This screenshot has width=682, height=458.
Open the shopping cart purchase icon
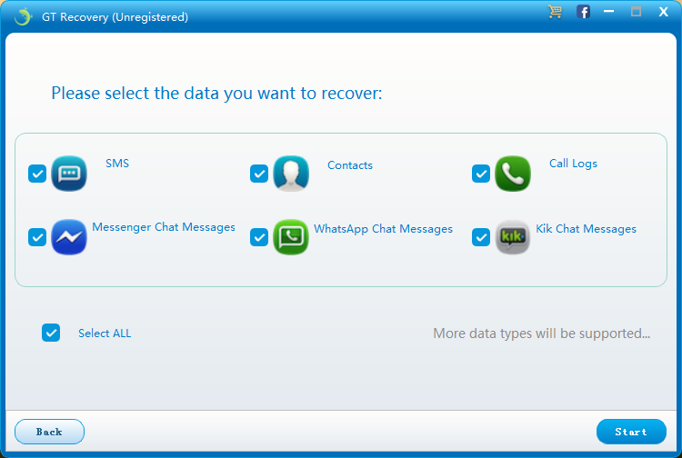[x=555, y=11]
